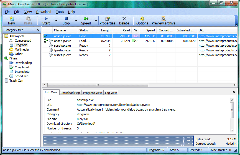The image size is (240, 155).
Task: Click the Incomplete filter icon
Action: pyautogui.click(x=11, y=72)
